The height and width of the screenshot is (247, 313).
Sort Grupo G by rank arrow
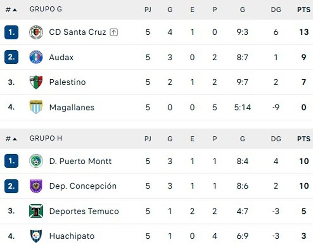click(x=15, y=10)
